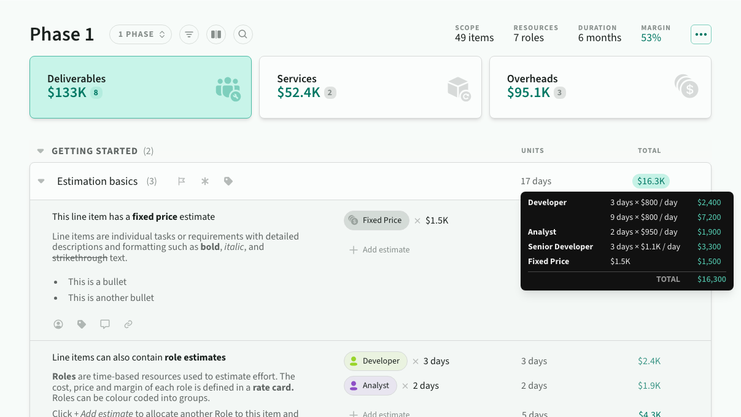
Task: Toggle the column layout view icon
Action: tap(216, 34)
